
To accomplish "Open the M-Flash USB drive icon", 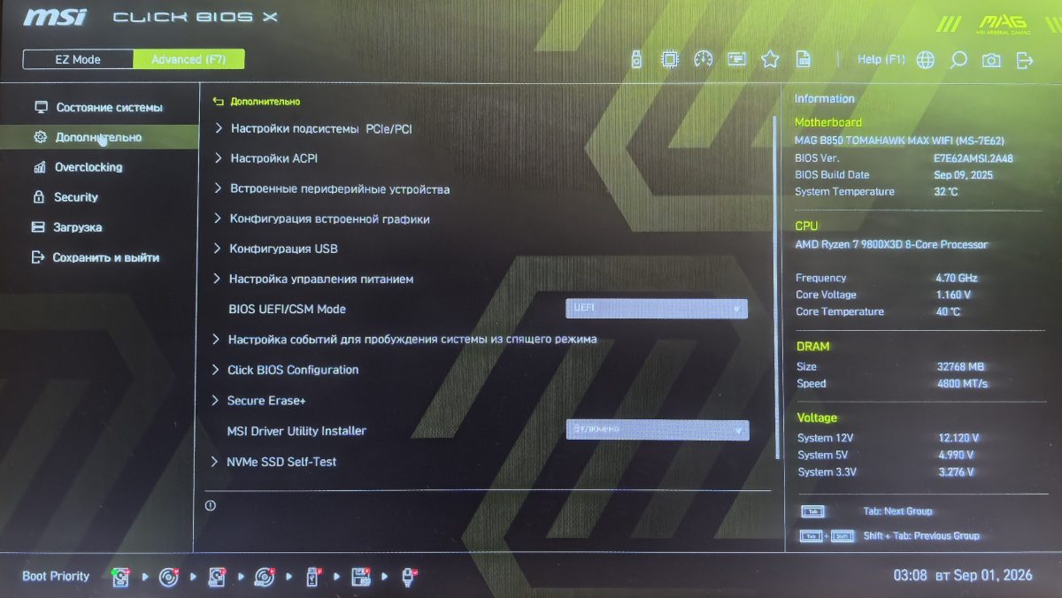I will [x=635, y=59].
